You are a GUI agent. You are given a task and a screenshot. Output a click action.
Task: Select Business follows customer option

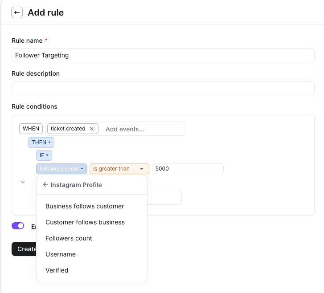click(85, 206)
